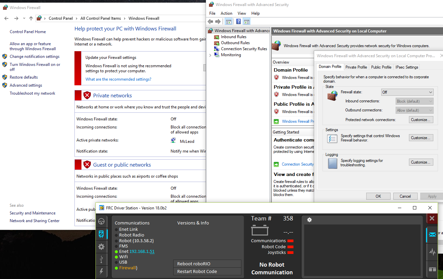443x279 pixels.
Task: Switch to the Public Profile tab
Action: click(381, 67)
